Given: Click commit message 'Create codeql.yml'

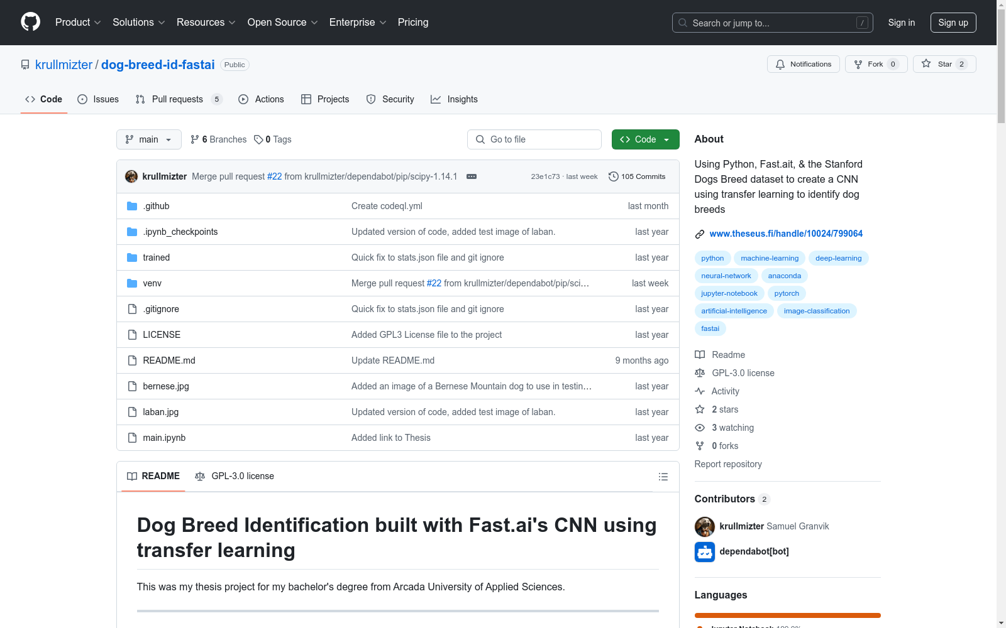Looking at the screenshot, I should point(387,206).
